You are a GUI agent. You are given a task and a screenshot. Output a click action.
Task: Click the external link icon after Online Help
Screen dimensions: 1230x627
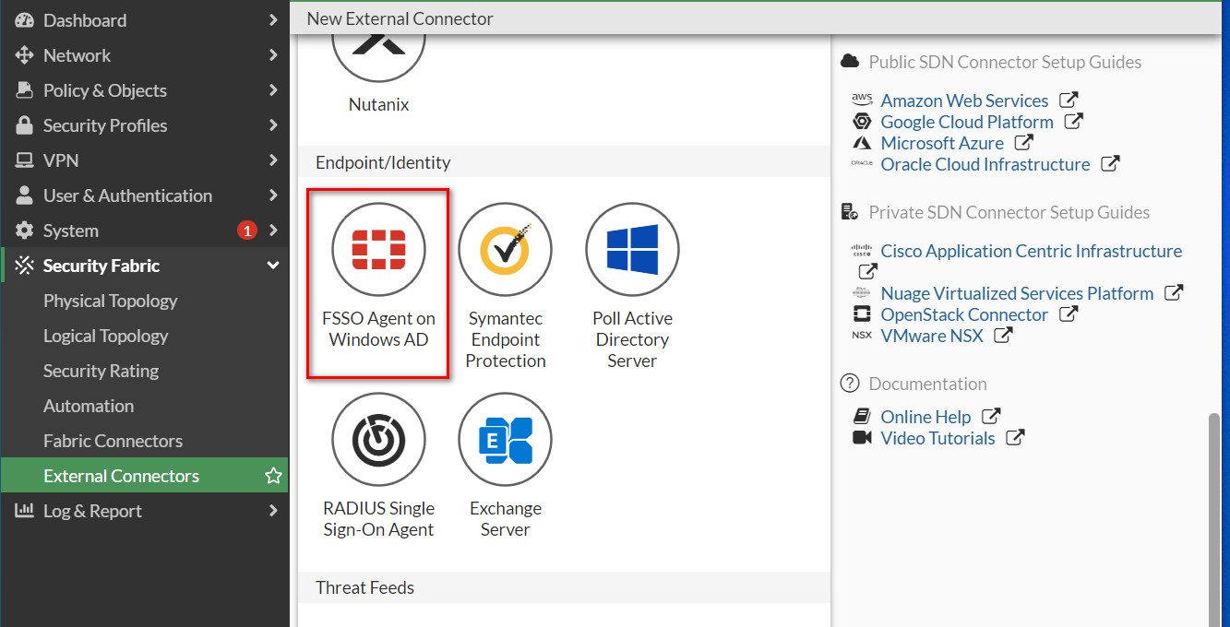[x=991, y=416]
